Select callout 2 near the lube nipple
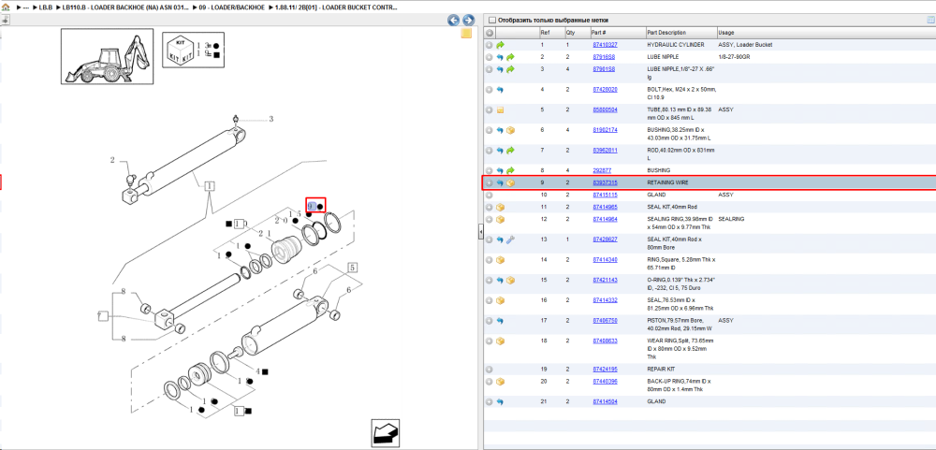Viewport: 936px width, 450px height. pos(111,160)
